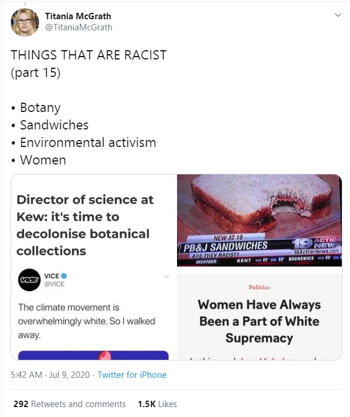Click the Twitter for iPhone source link
The height and width of the screenshot is (417, 350).
(x=132, y=374)
